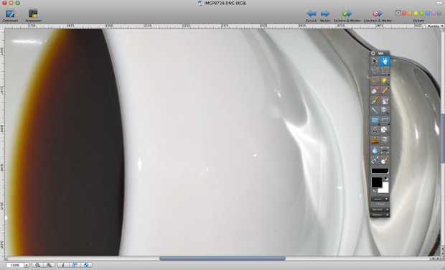The height and width of the screenshot is (270, 445).
Task: Select the filled rectangle shape tool
Action: click(x=375, y=121)
